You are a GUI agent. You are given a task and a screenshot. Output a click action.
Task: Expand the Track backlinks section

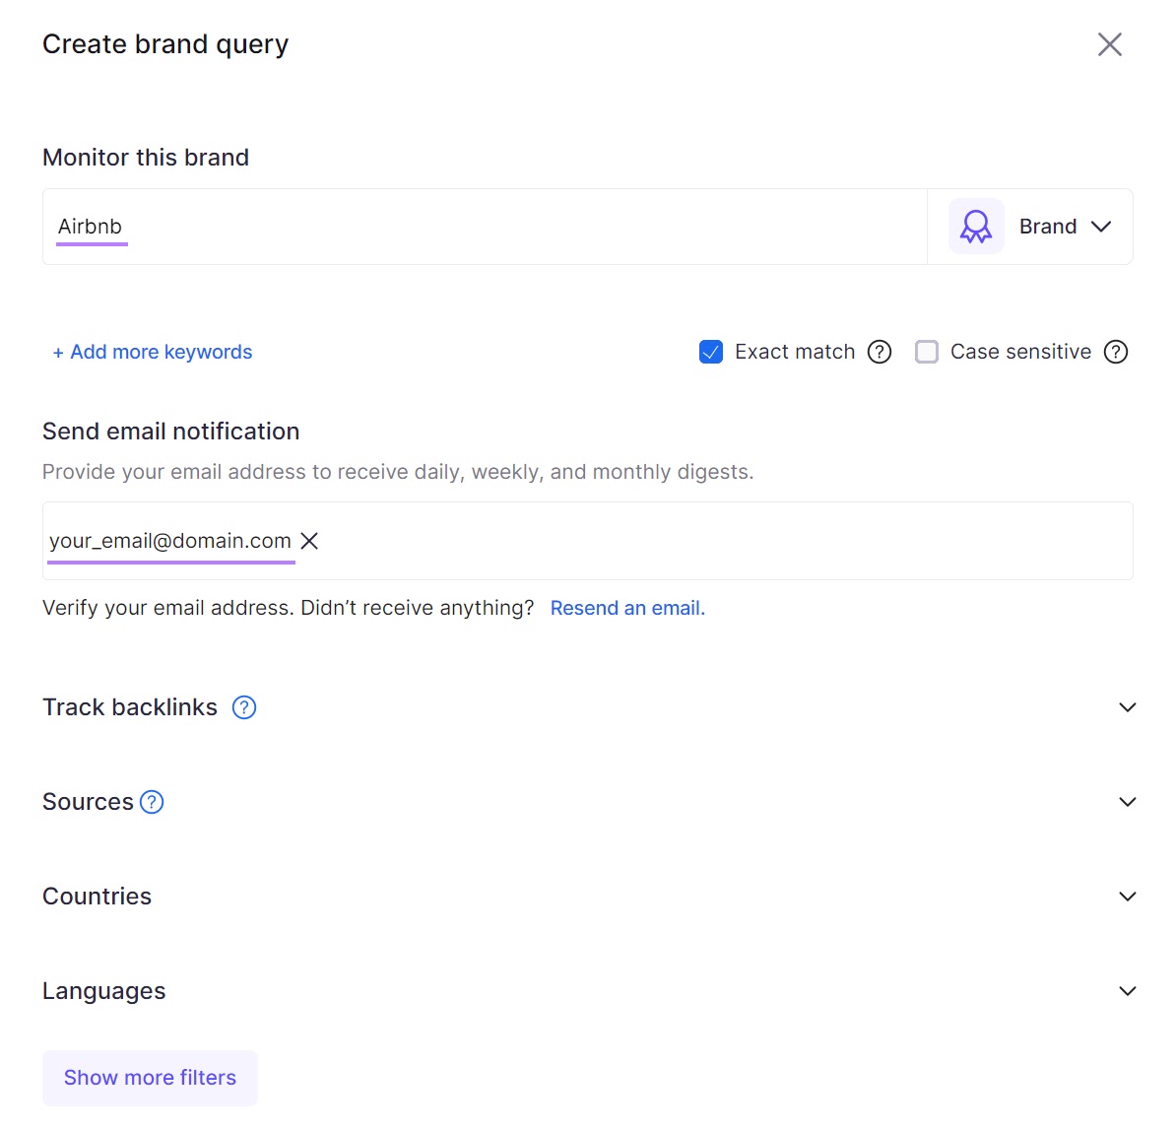[x=1128, y=706]
